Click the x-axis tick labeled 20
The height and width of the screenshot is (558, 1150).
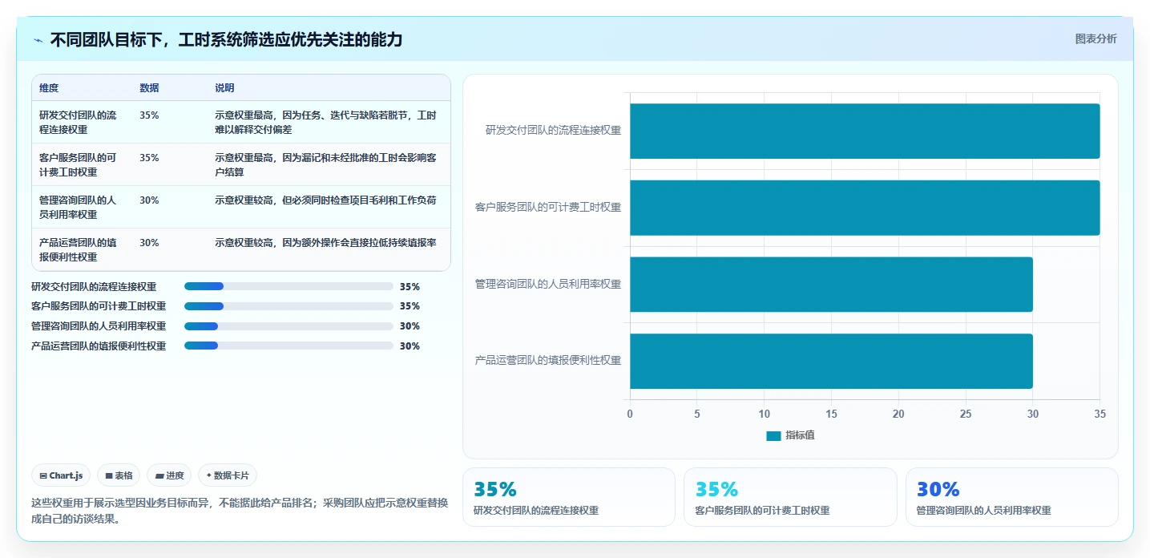click(898, 414)
